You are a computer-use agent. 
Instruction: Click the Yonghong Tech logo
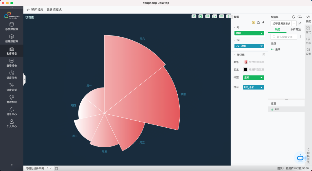click(x=12, y=15)
